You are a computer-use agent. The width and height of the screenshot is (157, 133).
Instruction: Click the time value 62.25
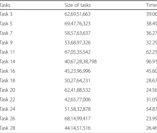point(152,52)
